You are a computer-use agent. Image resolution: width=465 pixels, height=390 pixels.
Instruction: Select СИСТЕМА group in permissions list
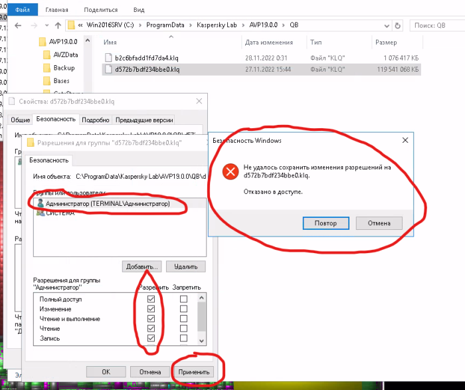tap(120, 213)
